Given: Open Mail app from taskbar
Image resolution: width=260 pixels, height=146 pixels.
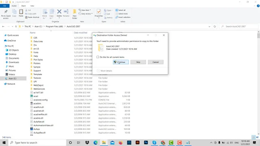Looking at the screenshot, I should tap(112, 142).
